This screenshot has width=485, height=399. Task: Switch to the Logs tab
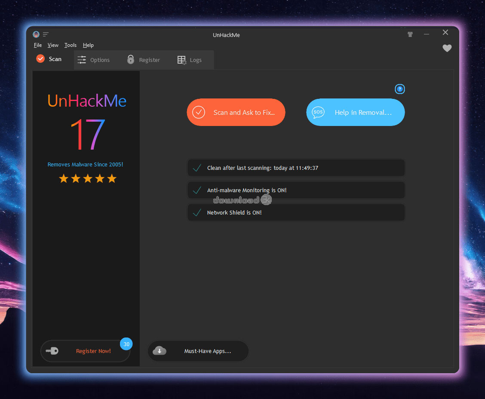pos(190,60)
